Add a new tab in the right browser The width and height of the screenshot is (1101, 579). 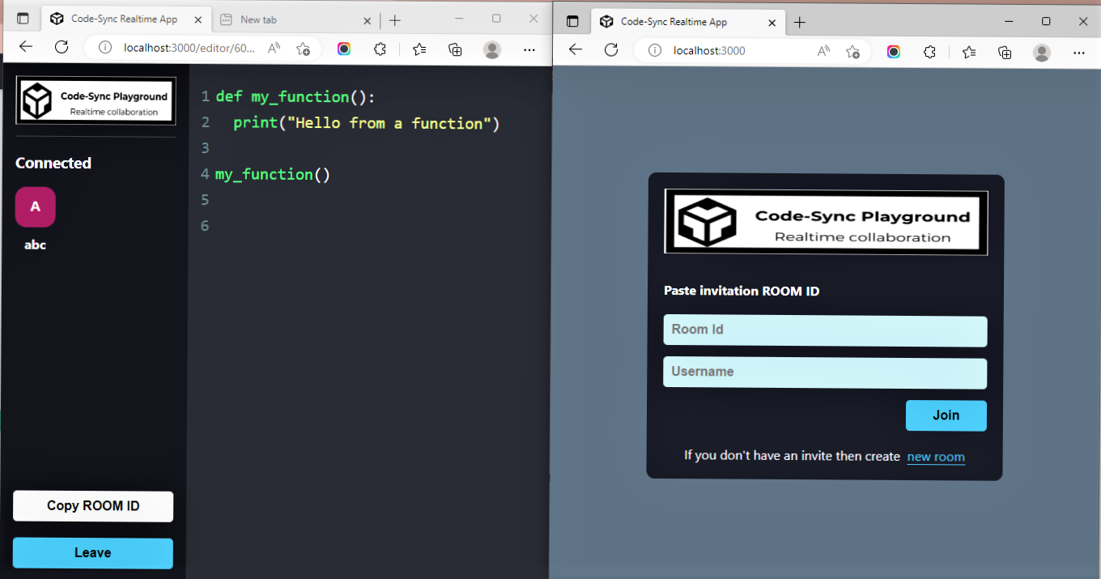pos(800,23)
